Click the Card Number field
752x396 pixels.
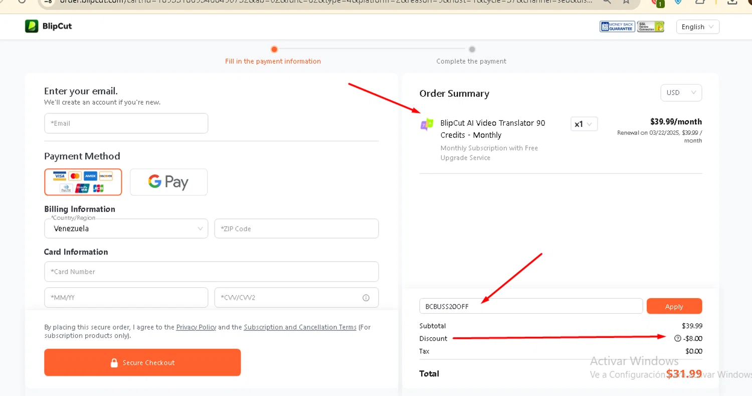[211, 272]
